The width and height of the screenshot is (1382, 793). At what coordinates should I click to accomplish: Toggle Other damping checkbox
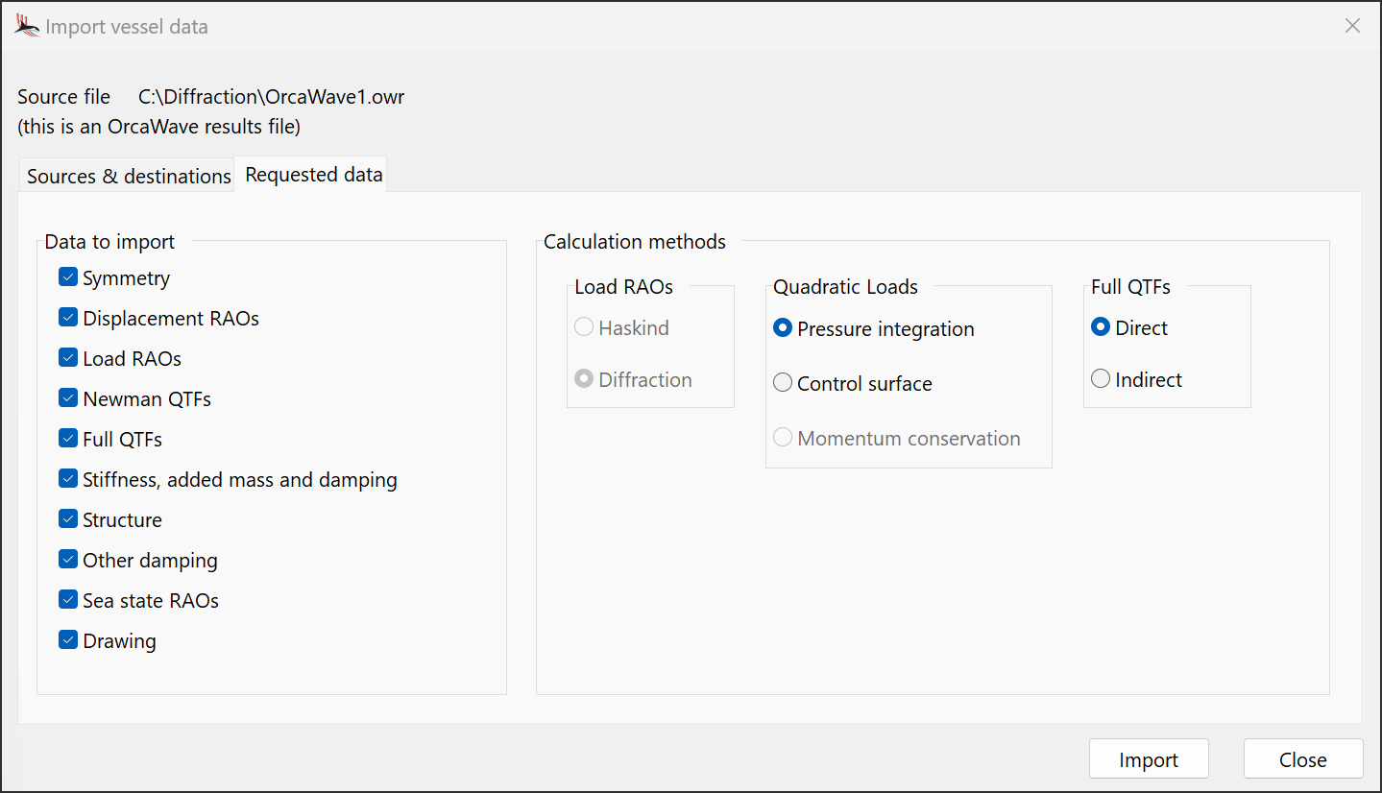(68, 560)
